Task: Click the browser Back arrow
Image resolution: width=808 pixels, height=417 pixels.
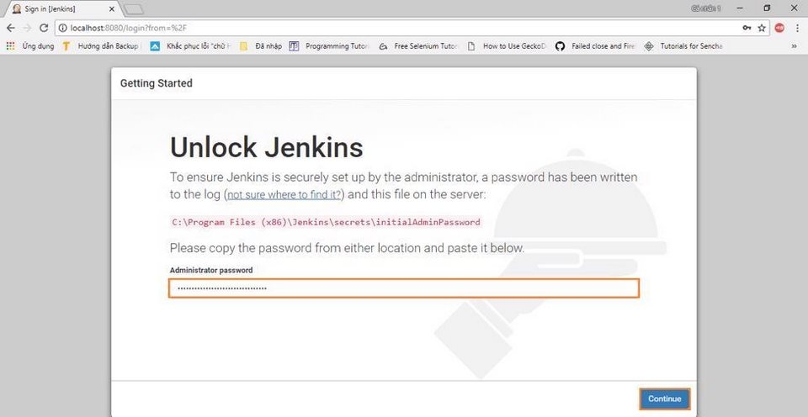Action: pos(10,28)
